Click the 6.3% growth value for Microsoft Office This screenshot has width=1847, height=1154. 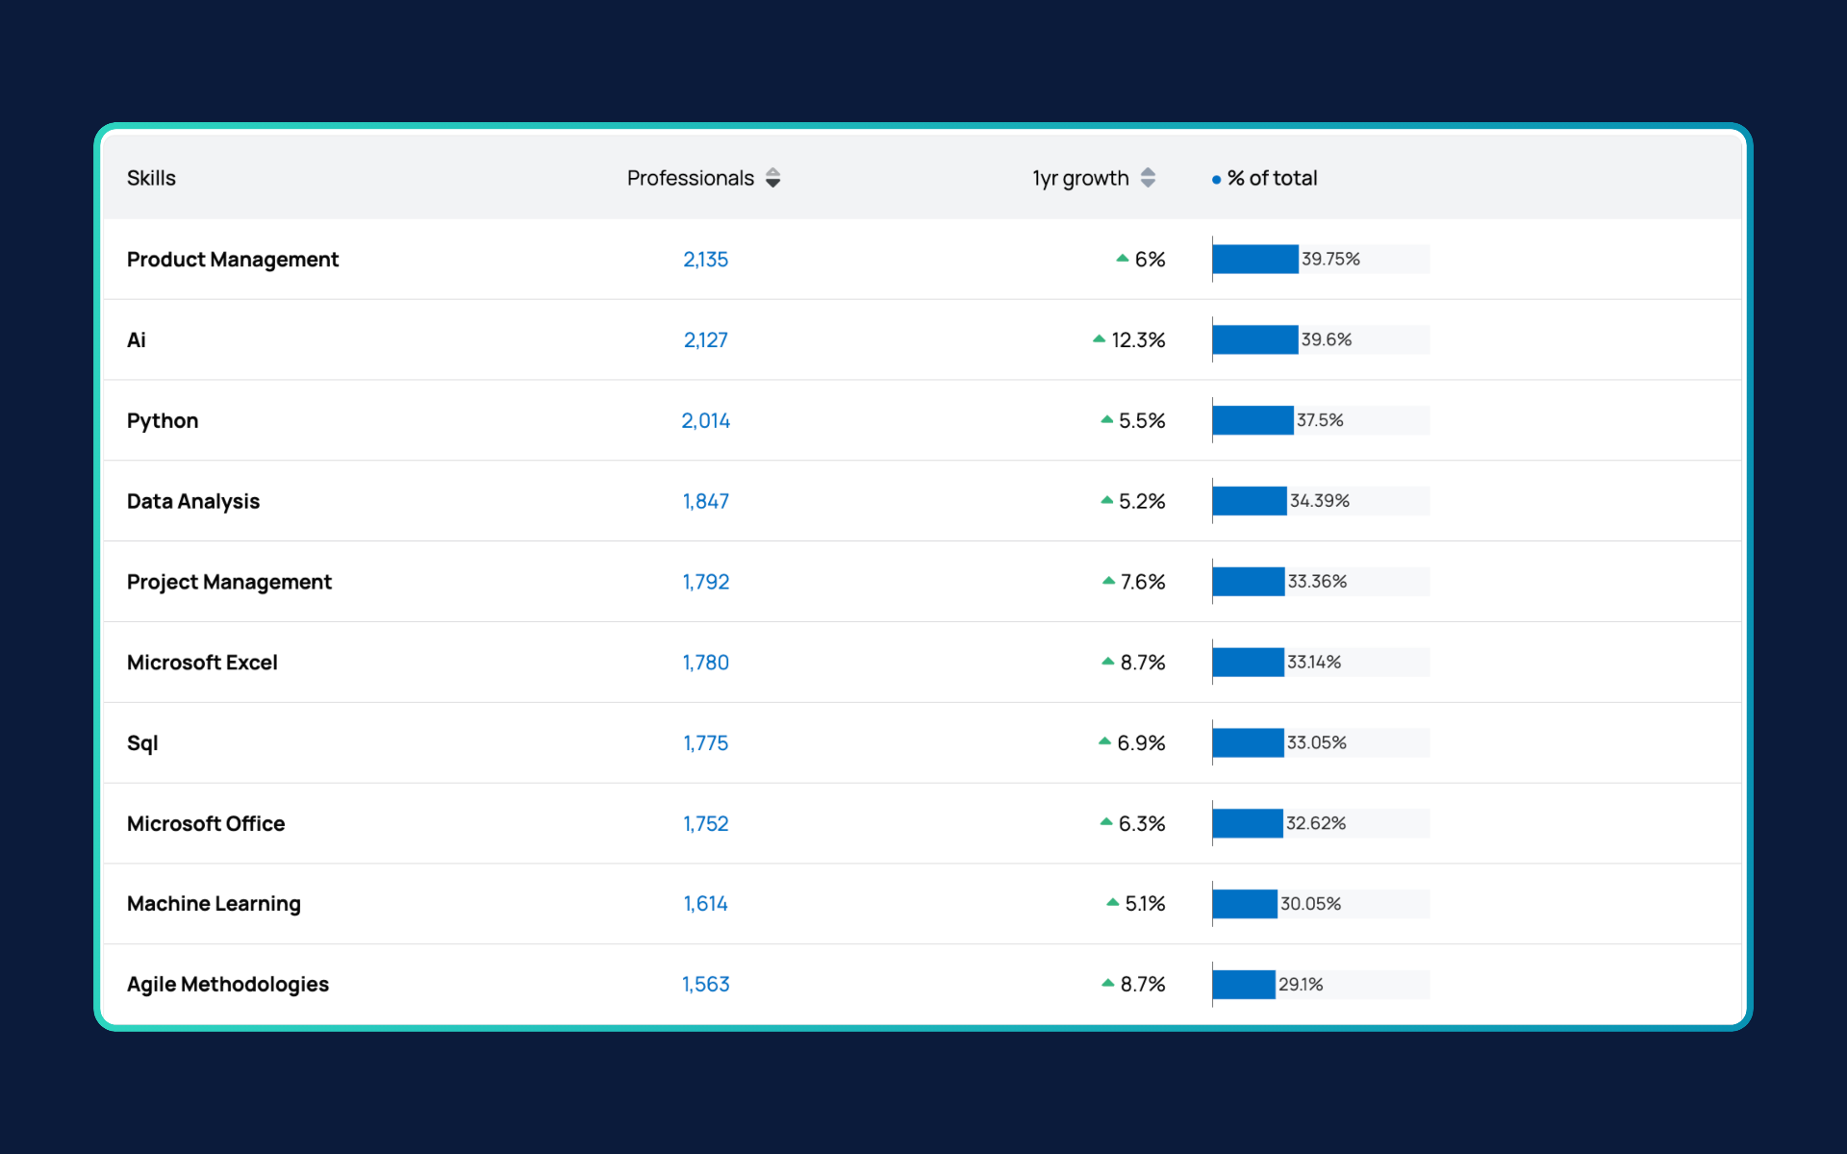pyautogui.click(x=1142, y=824)
